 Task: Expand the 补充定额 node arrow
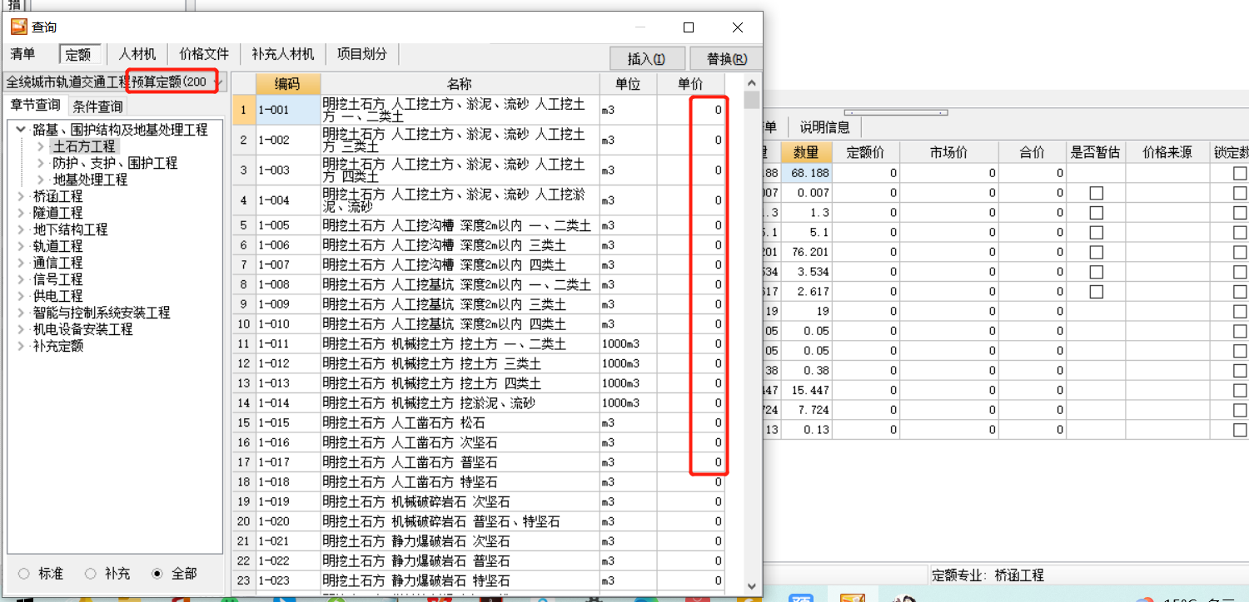coord(21,346)
